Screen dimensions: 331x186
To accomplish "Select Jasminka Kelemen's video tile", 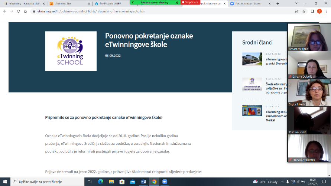I will (309, 148).
